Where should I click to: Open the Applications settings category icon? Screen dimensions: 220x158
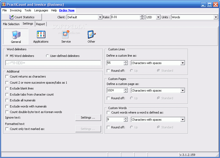click(x=41, y=37)
